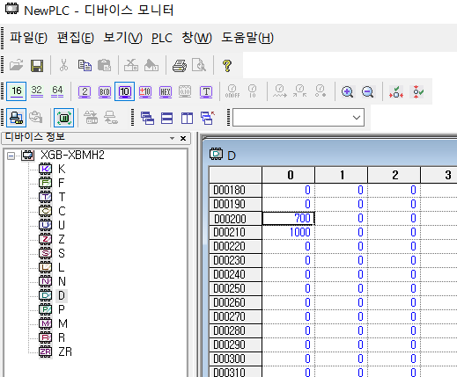Click row header D00180

pyautogui.click(x=235, y=190)
